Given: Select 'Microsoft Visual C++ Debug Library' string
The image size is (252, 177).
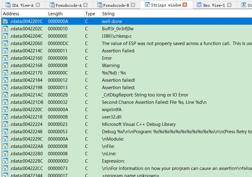Looking at the screenshot, I should 139,124.
